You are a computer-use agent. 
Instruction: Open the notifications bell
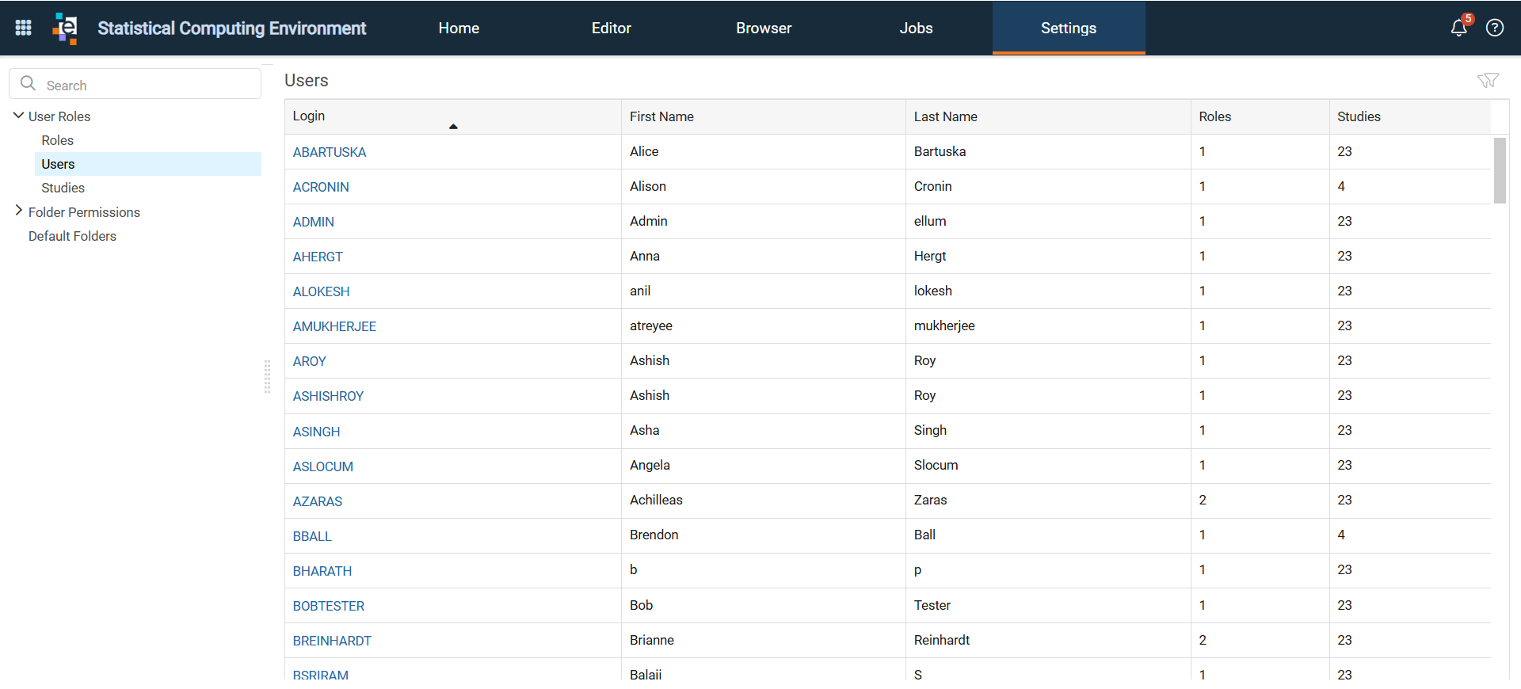tap(1458, 29)
